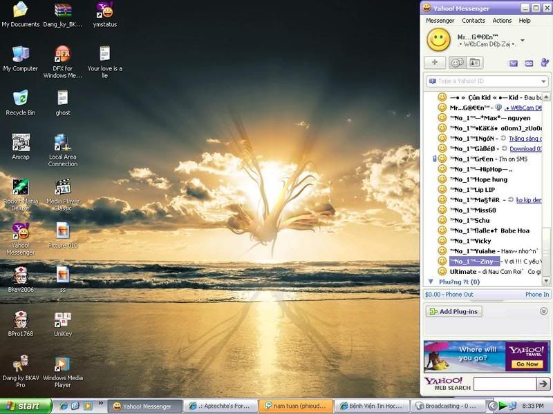Viewport: 553px width, 414px height.
Task: Show more Quick Launch items chevron
Action: [100, 403]
